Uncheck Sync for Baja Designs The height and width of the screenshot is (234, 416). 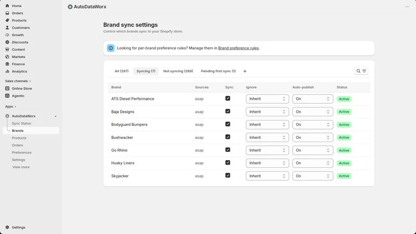click(228, 111)
